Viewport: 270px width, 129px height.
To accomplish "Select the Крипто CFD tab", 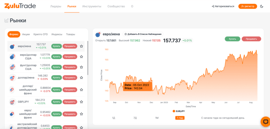I will click(40, 34).
